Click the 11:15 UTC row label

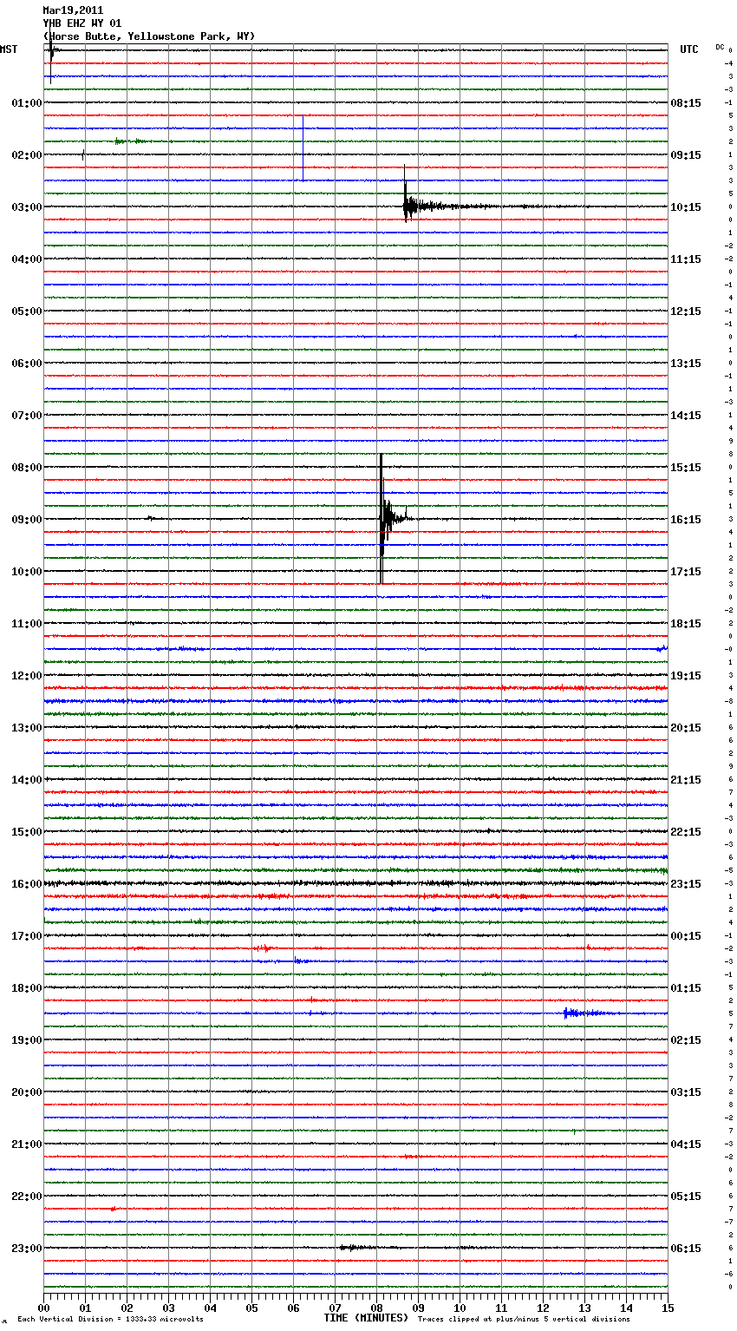coord(686,259)
